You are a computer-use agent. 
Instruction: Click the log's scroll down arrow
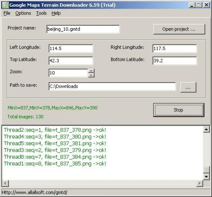(x=206, y=177)
